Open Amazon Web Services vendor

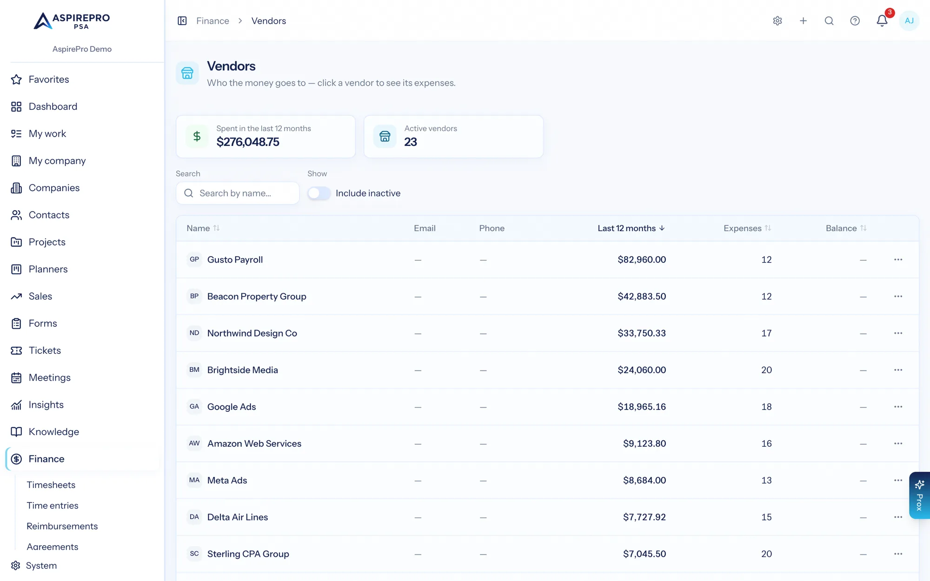pos(254,443)
